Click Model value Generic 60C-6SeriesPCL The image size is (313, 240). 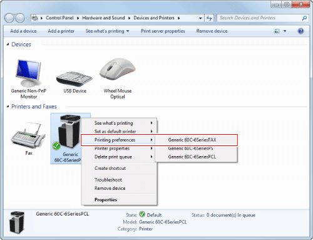(163, 222)
